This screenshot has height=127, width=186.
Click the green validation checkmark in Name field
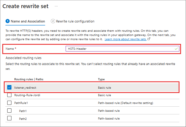coord(176,48)
